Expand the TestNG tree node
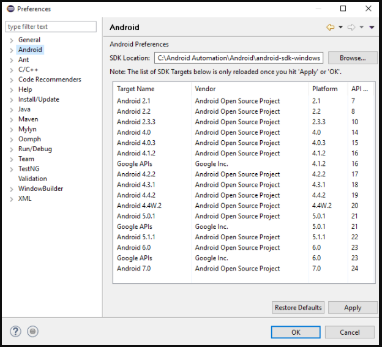 pos(12,170)
